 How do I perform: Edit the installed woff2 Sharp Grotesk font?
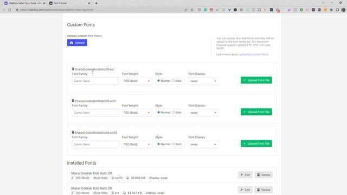[245, 175]
